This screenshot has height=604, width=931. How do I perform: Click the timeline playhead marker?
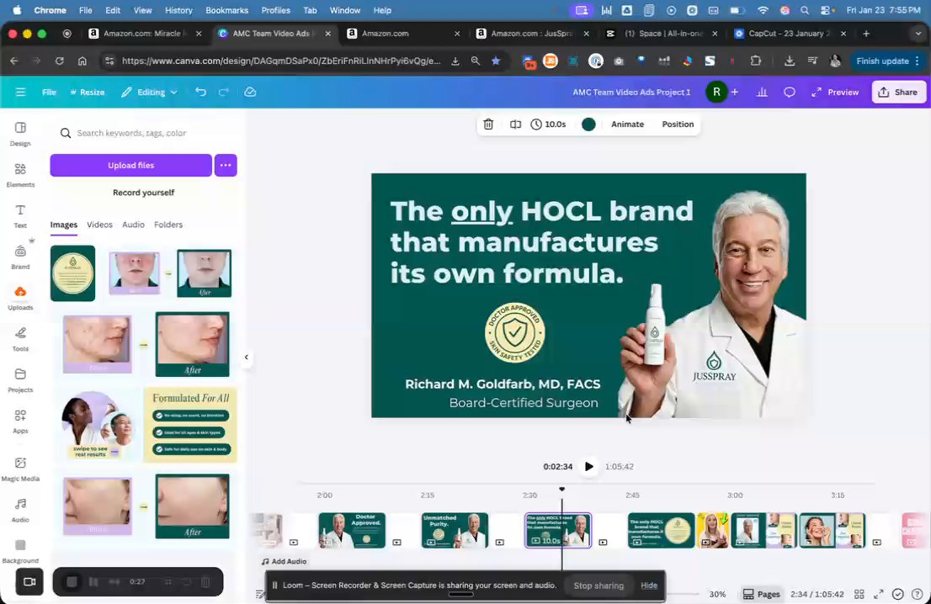click(561, 489)
